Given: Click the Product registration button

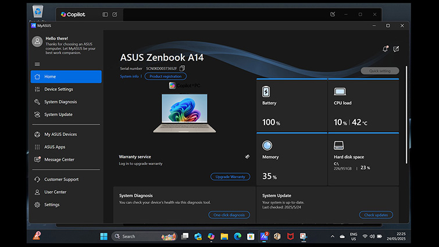Looking at the screenshot, I should coord(166,76).
